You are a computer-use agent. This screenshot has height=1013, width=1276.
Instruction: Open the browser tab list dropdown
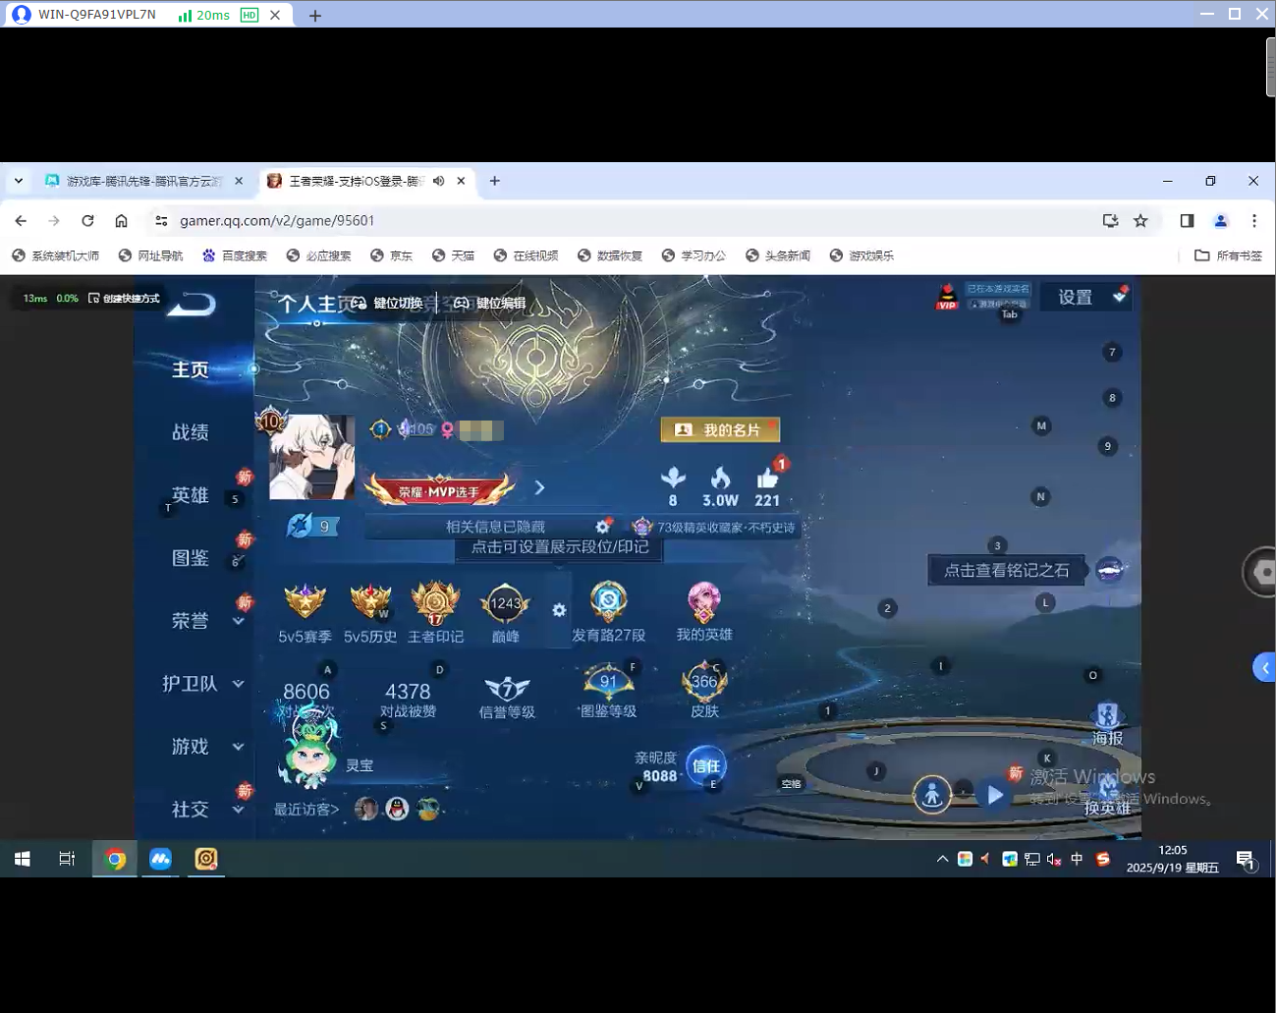[x=19, y=181]
